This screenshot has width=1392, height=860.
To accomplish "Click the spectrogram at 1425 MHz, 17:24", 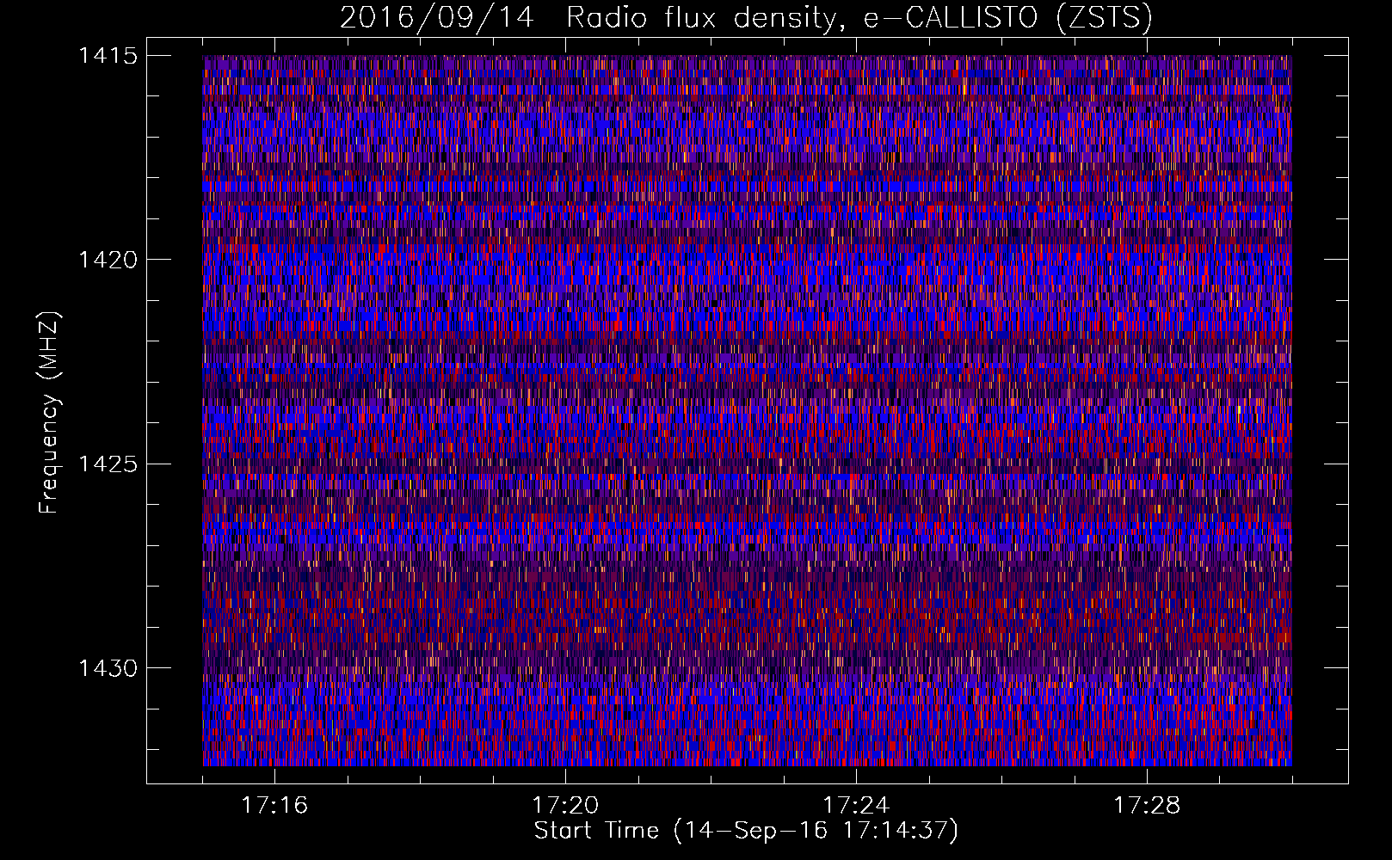I will point(857,464).
